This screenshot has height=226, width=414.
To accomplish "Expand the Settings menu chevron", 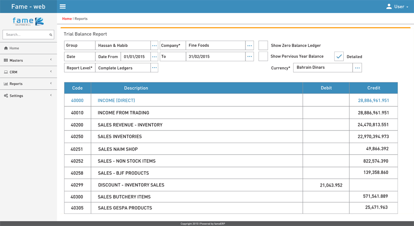I will click(51, 95).
